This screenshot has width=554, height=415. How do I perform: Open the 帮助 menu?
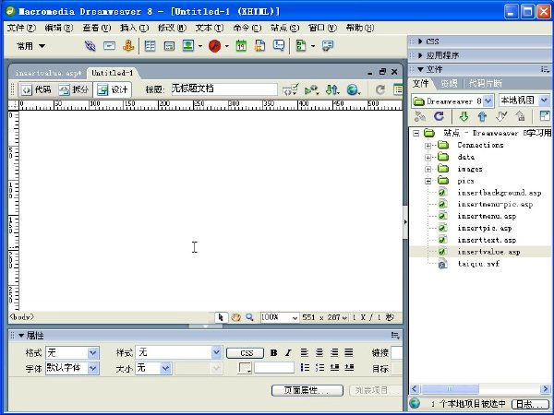(x=360, y=28)
